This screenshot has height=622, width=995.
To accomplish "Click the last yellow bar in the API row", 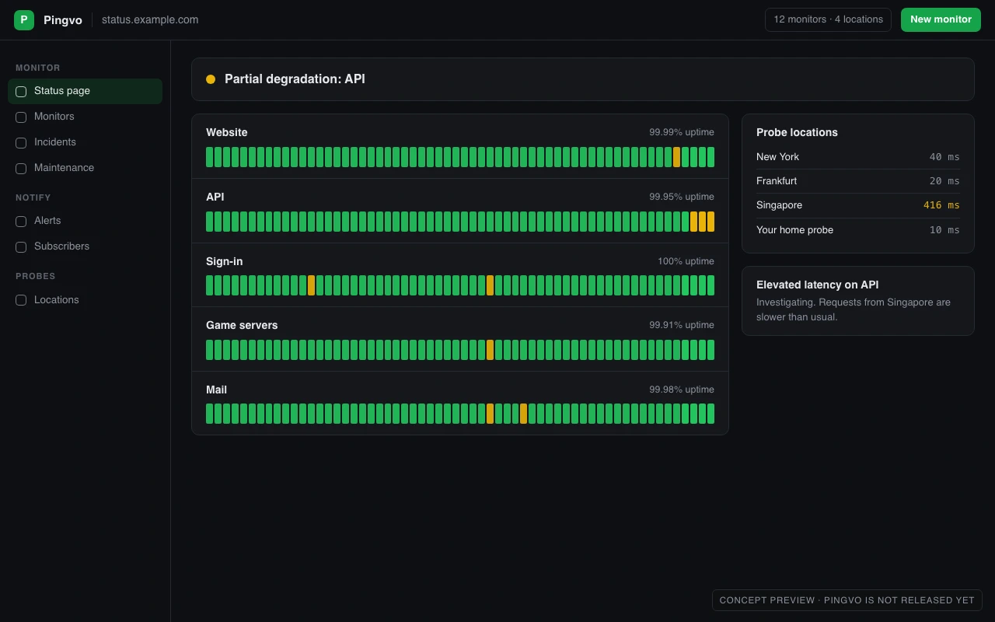I will pyautogui.click(x=710, y=222).
